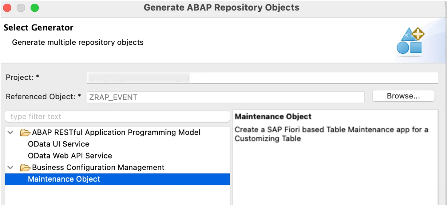
Task: Collapse the Business Configuration Management node
Action: click(10, 168)
